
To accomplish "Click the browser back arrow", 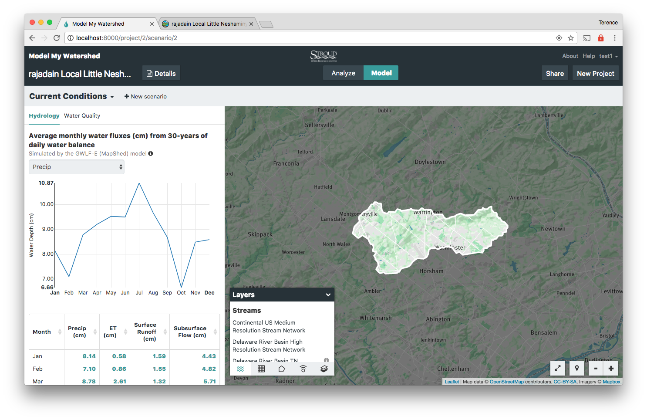I will (x=32, y=38).
